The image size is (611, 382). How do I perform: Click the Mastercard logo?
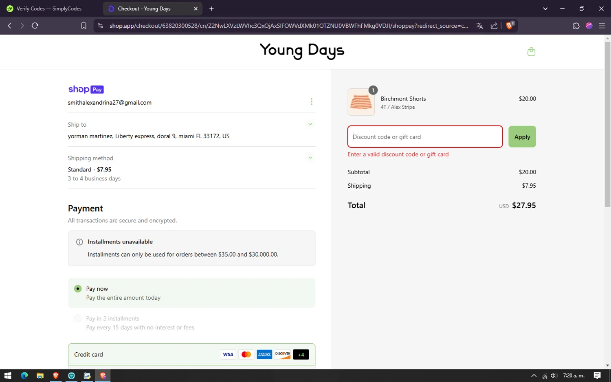pyautogui.click(x=246, y=354)
